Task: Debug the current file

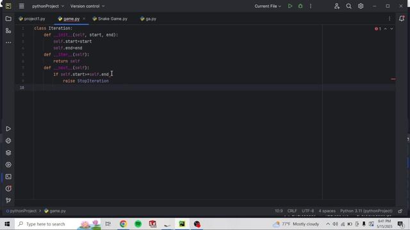Action: tap(300, 6)
